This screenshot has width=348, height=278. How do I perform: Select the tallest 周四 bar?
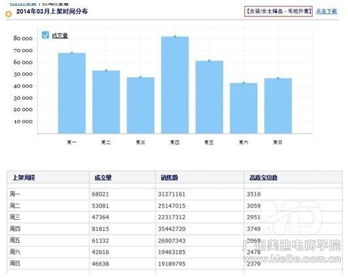(x=175, y=85)
